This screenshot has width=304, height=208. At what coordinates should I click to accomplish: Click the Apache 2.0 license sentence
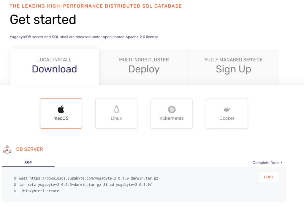tap(84, 37)
